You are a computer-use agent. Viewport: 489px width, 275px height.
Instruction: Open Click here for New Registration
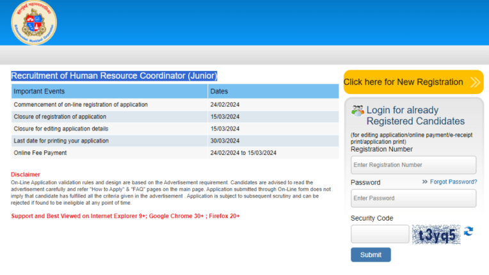[x=405, y=82]
